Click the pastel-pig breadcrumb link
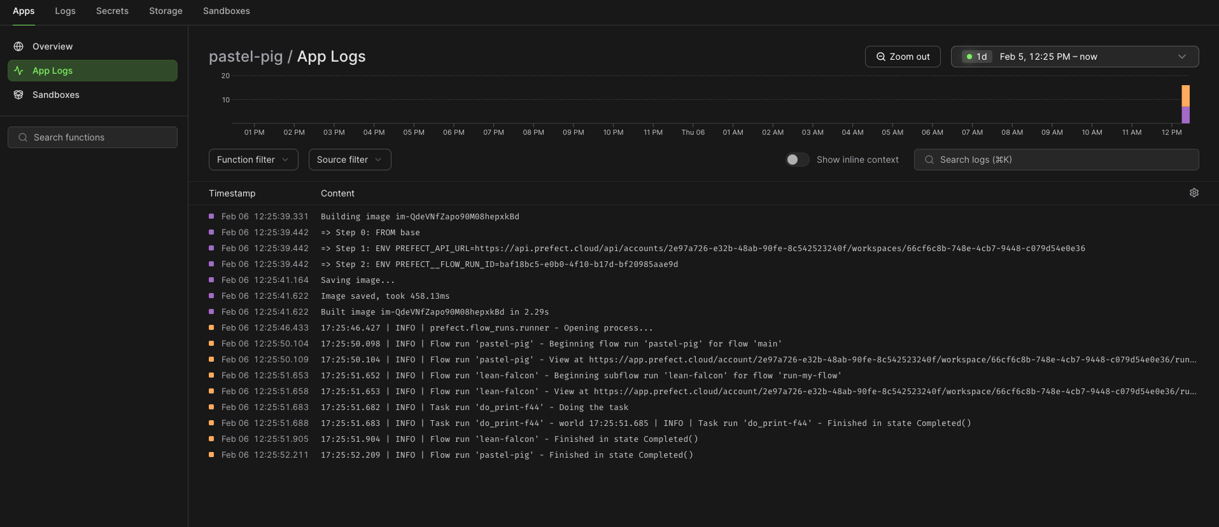Viewport: 1219px width, 527px height. tap(246, 57)
